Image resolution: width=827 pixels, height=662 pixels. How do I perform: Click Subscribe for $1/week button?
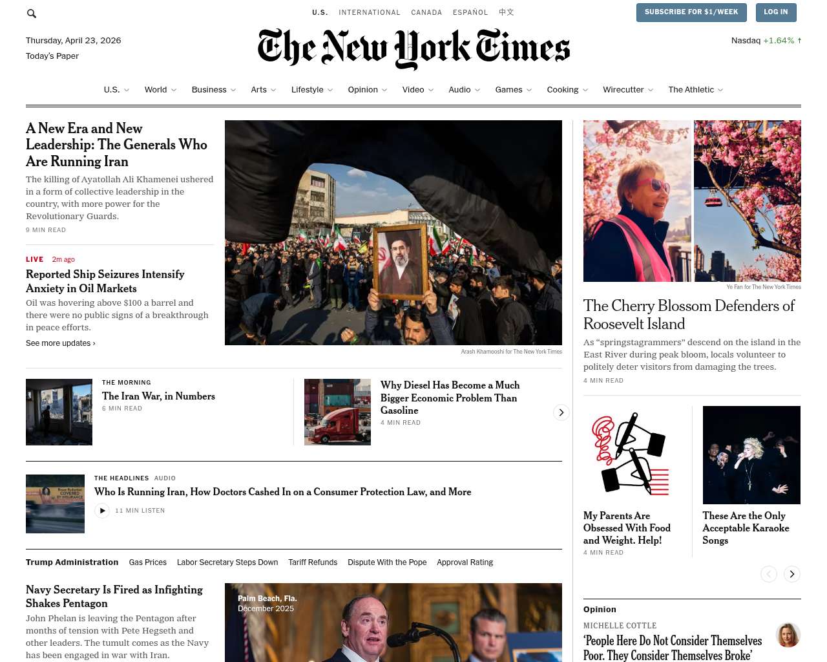point(691,12)
